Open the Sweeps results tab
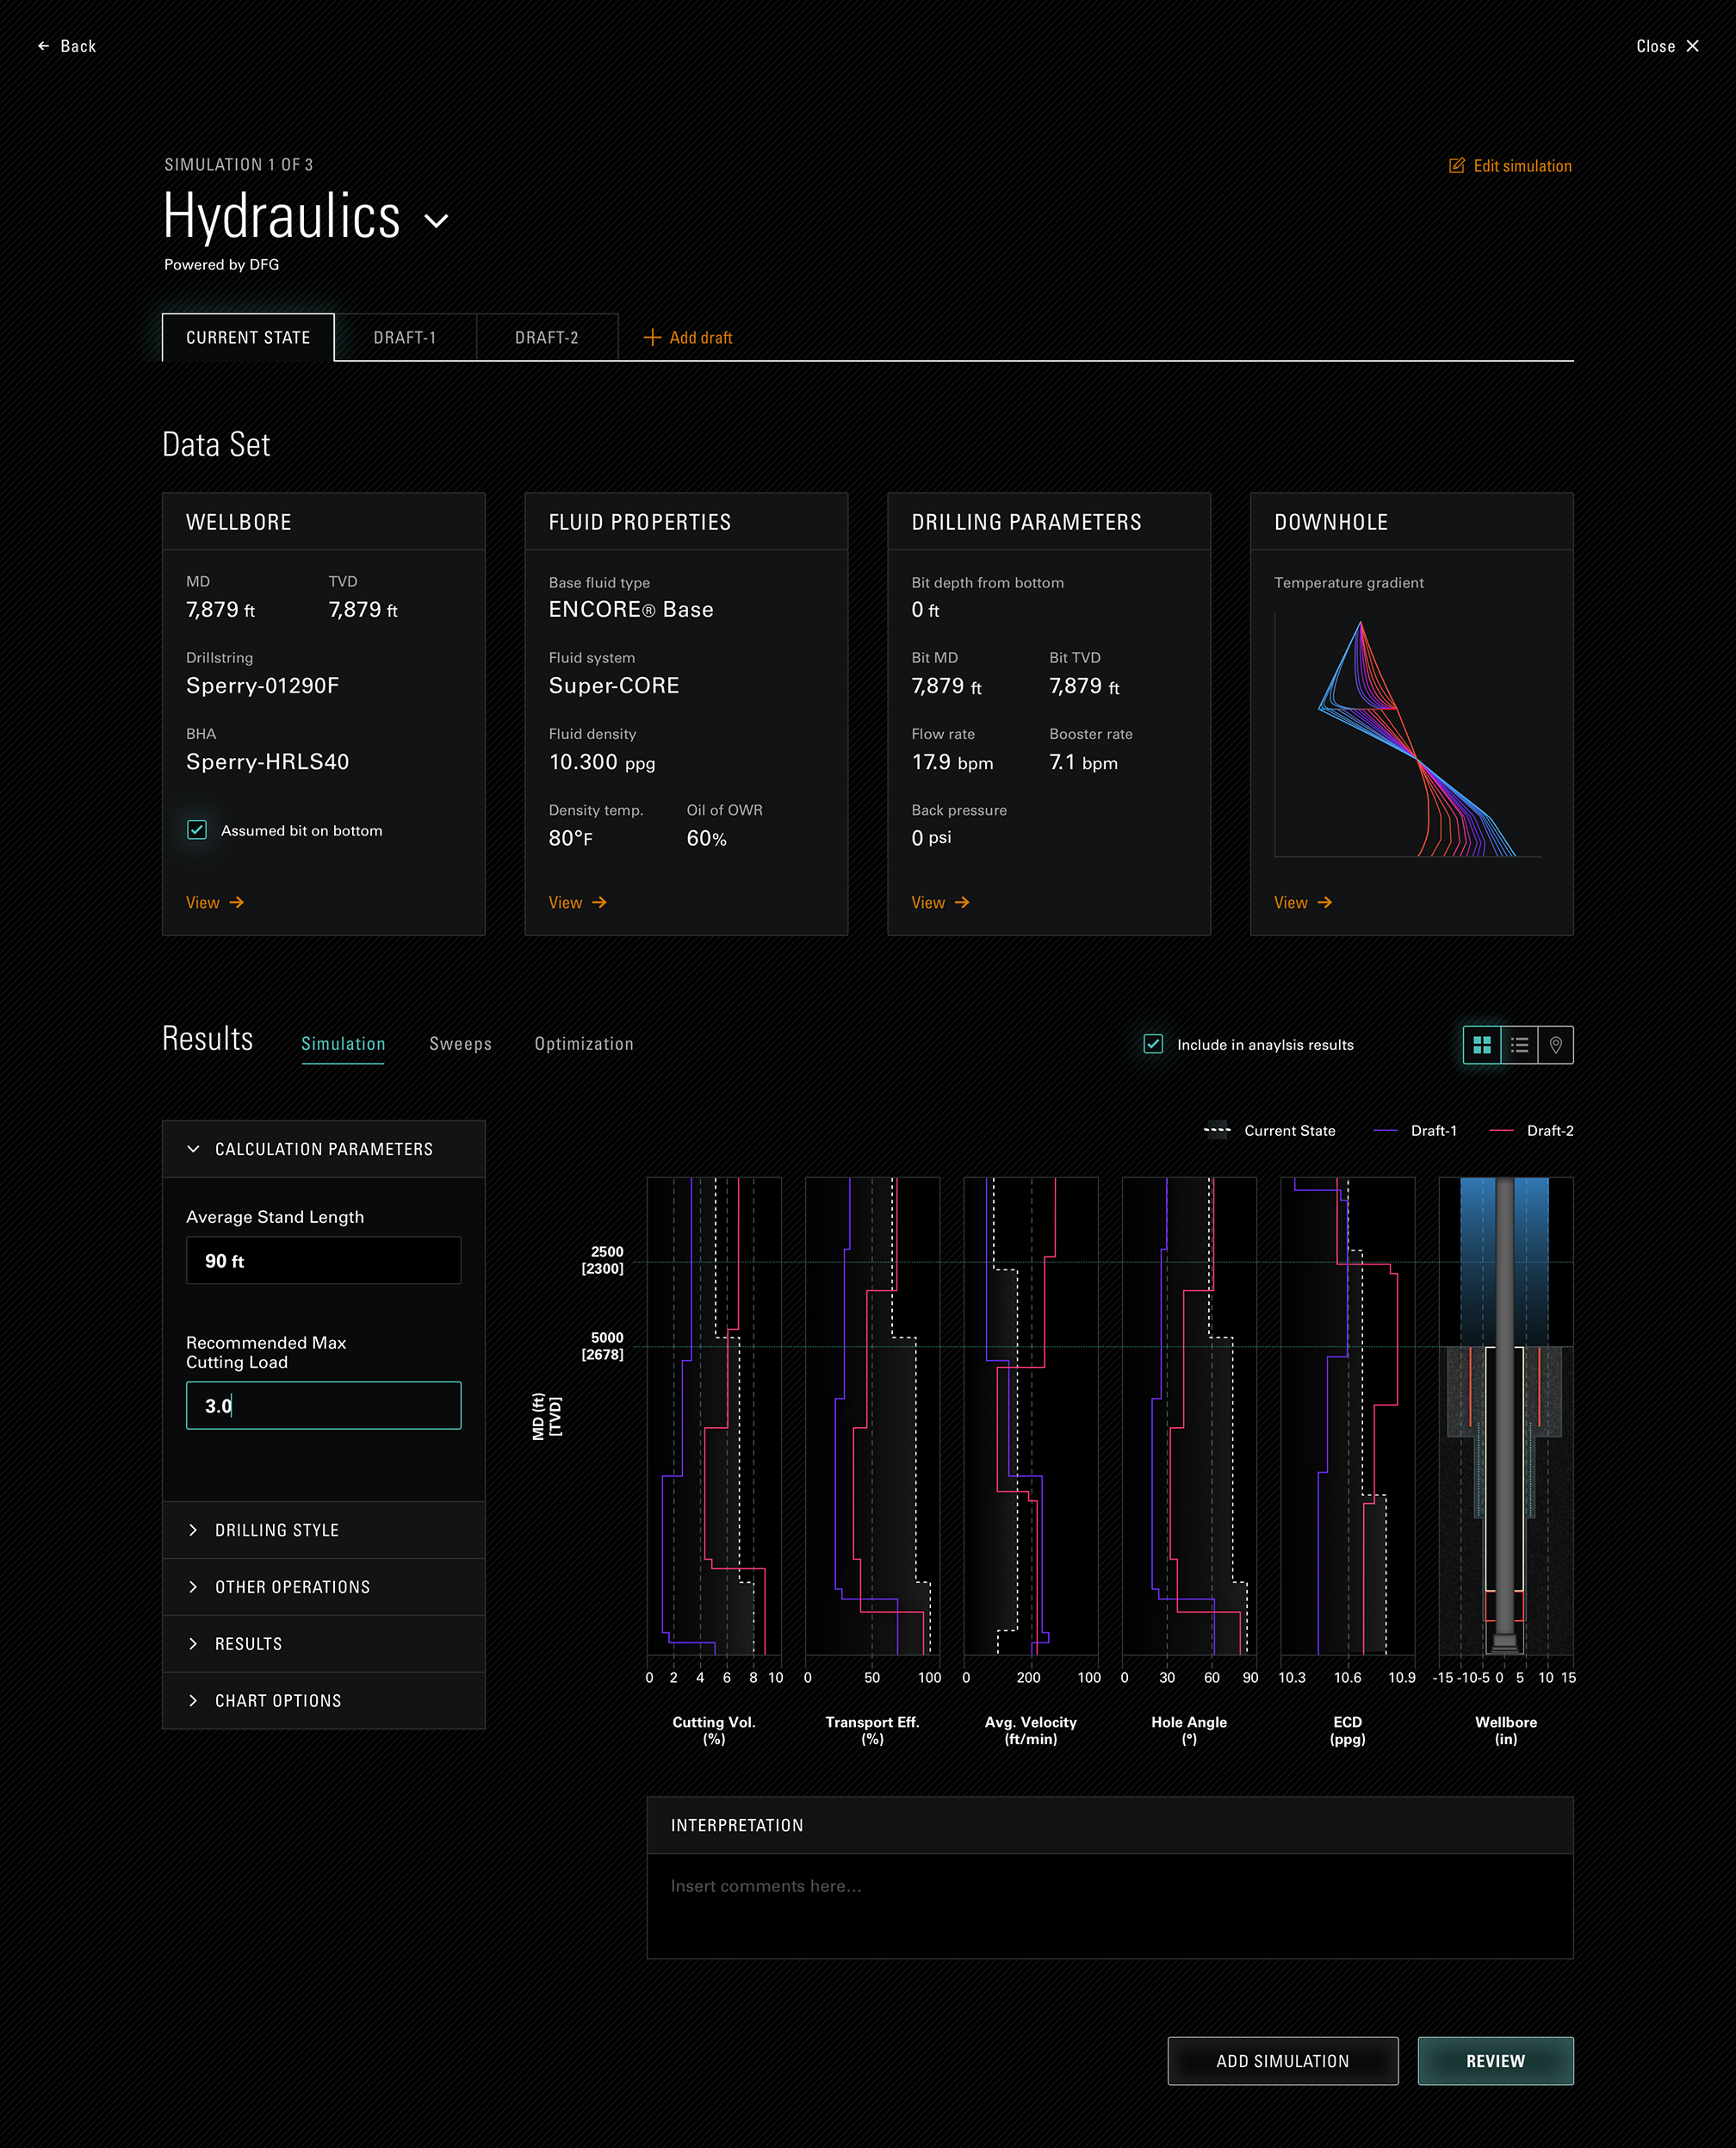Viewport: 1736px width, 2148px height. pyautogui.click(x=460, y=1044)
